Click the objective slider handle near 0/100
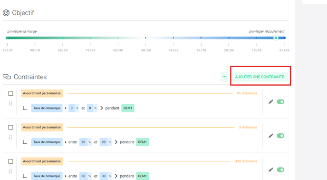The height and width of the screenshot is (180, 327). pos(276,38)
